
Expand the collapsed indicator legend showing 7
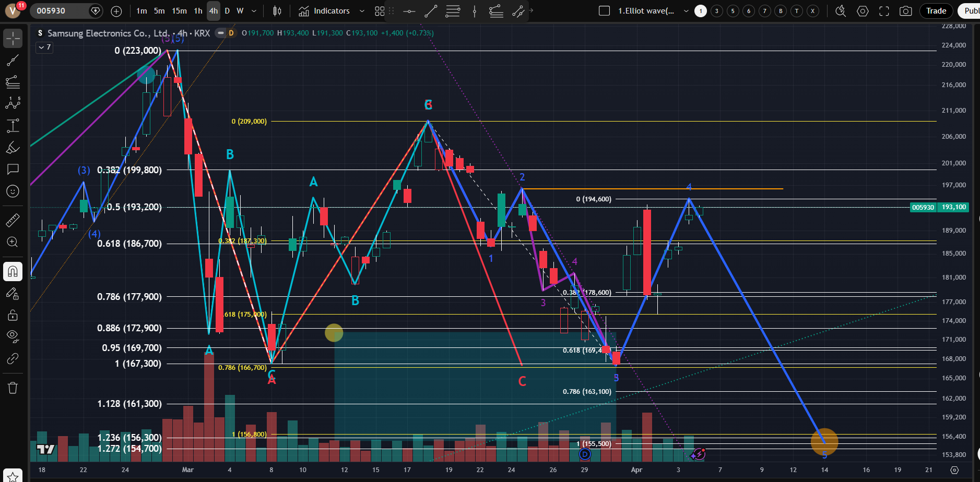tap(44, 47)
